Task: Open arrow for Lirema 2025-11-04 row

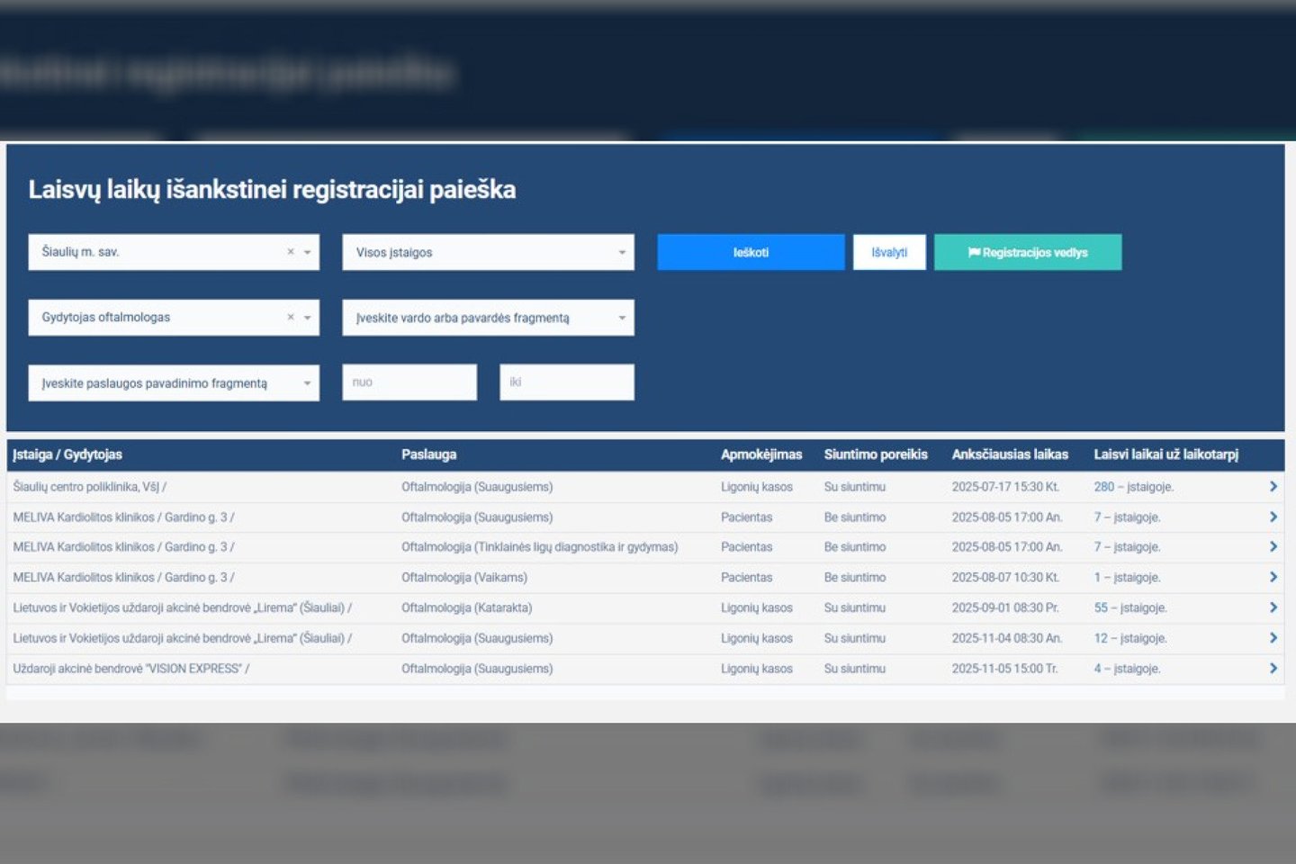Action: click(1273, 638)
